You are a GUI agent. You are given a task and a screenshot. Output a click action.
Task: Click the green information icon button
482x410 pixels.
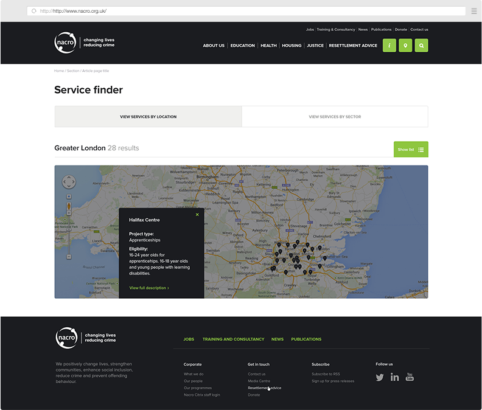(x=389, y=46)
